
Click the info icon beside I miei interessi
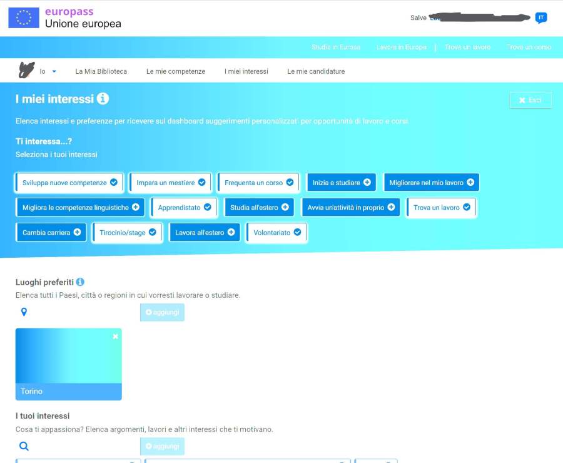(103, 99)
